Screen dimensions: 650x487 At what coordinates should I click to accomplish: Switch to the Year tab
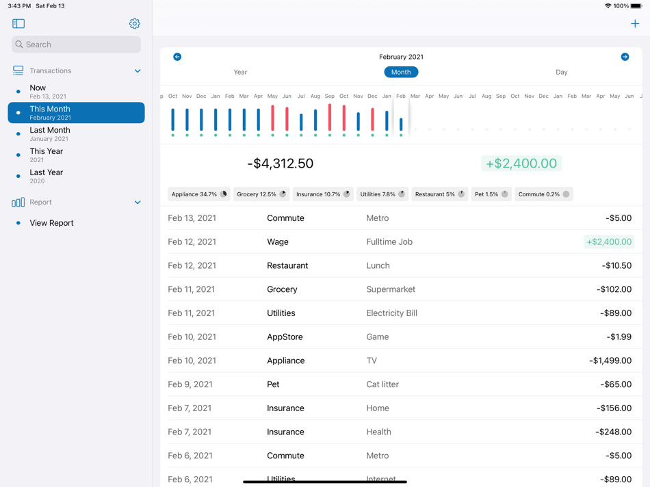pyautogui.click(x=240, y=72)
